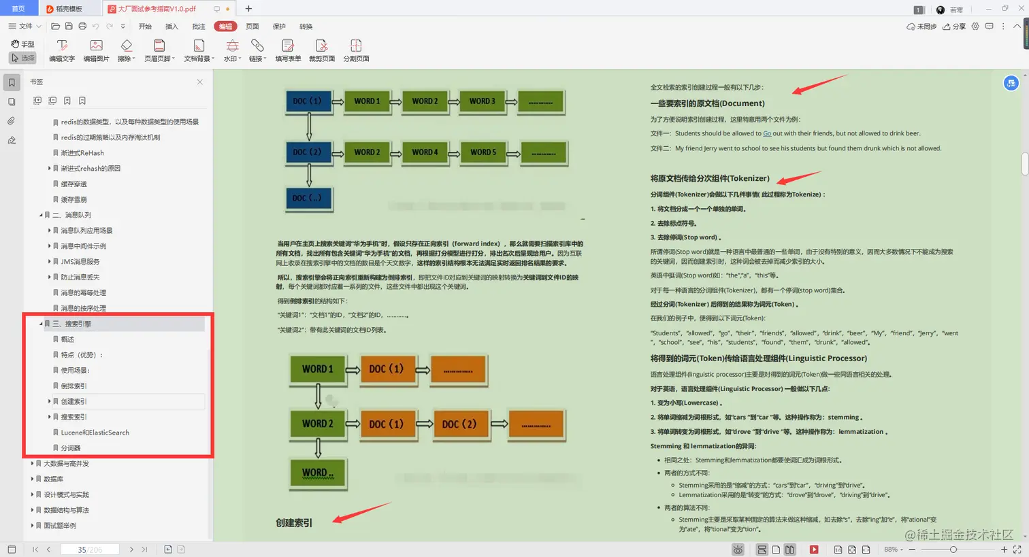1029x557 pixels.
Task: Switch to the Page (页面) tab
Action: tap(252, 27)
